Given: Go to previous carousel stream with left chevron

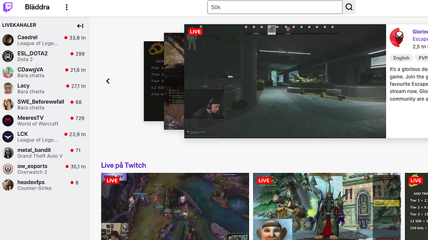Looking at the screenshot, I should [108, 81].
